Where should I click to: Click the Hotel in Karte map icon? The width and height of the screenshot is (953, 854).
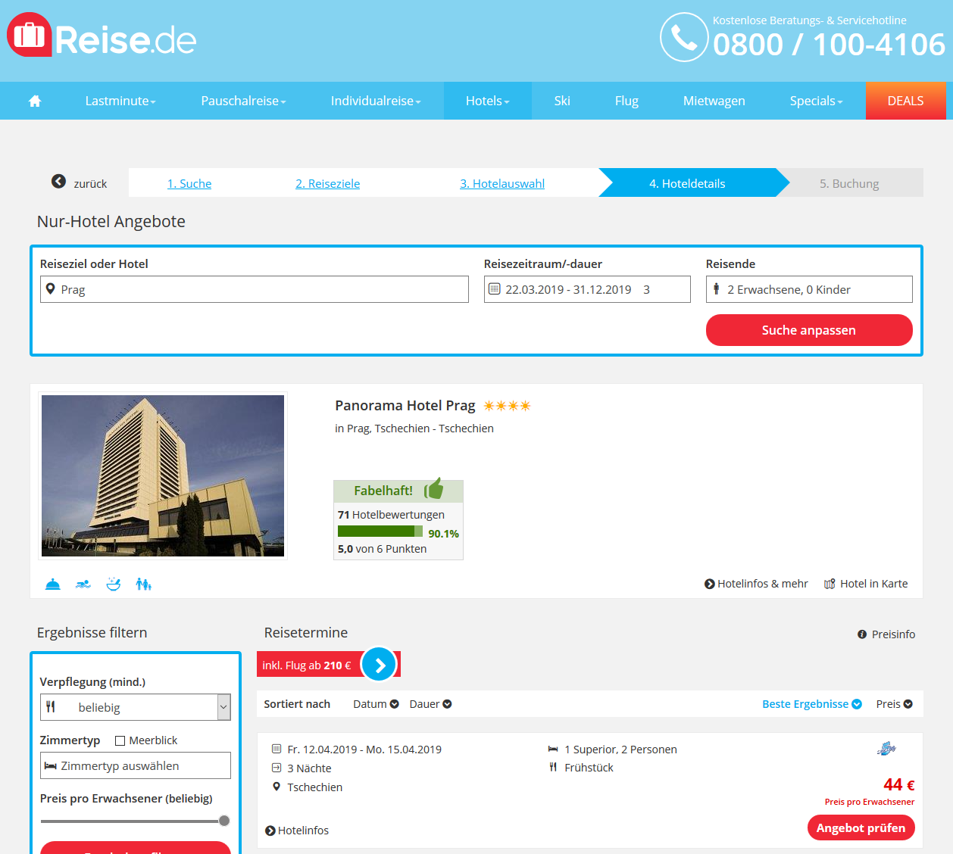coord(830,584)
